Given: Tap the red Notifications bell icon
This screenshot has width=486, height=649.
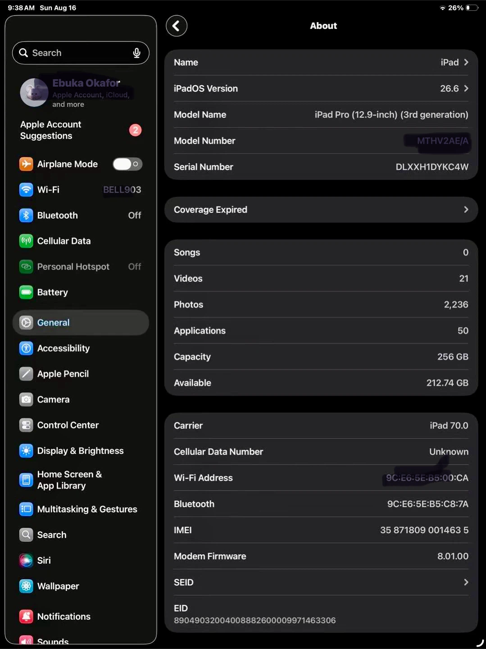Looking at the screenshot, I should coord(26,617).
